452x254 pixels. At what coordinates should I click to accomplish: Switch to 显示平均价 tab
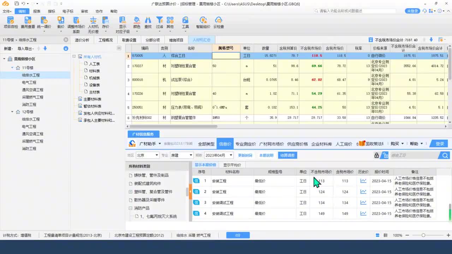[232, 165]
